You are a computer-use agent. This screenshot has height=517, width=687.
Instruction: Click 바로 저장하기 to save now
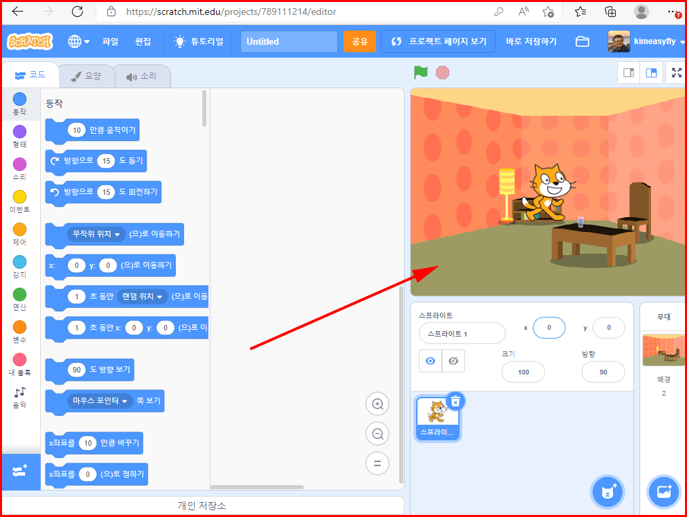coord(531,41)
